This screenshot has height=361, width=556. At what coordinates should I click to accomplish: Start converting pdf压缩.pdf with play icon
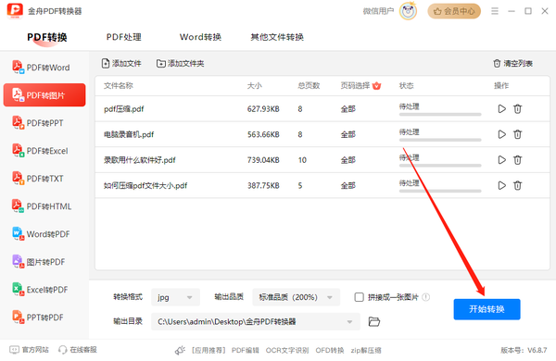(501, 108)
